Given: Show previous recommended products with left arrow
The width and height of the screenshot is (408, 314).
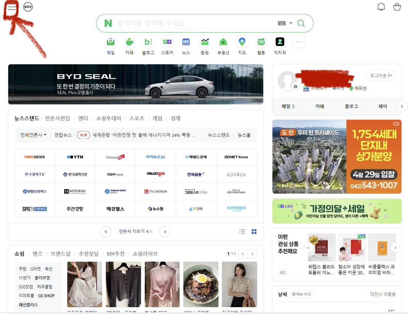Looking at the screenshot, I should pyautogui.click(x=308, y=248).
